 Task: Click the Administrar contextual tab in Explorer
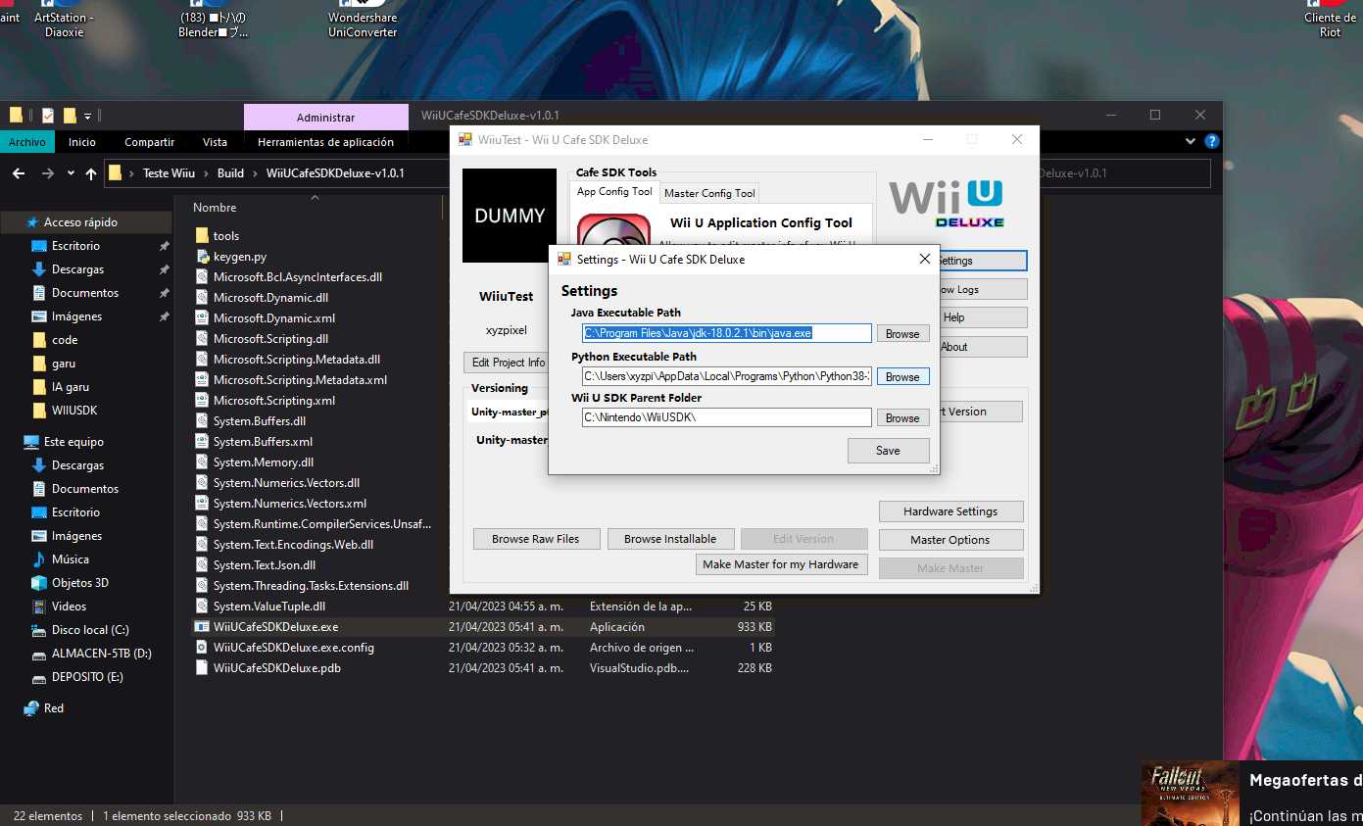pos(325,117)
